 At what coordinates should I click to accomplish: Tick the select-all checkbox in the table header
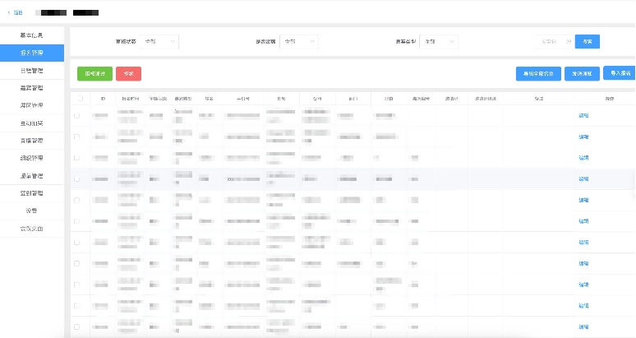[79, 99]
